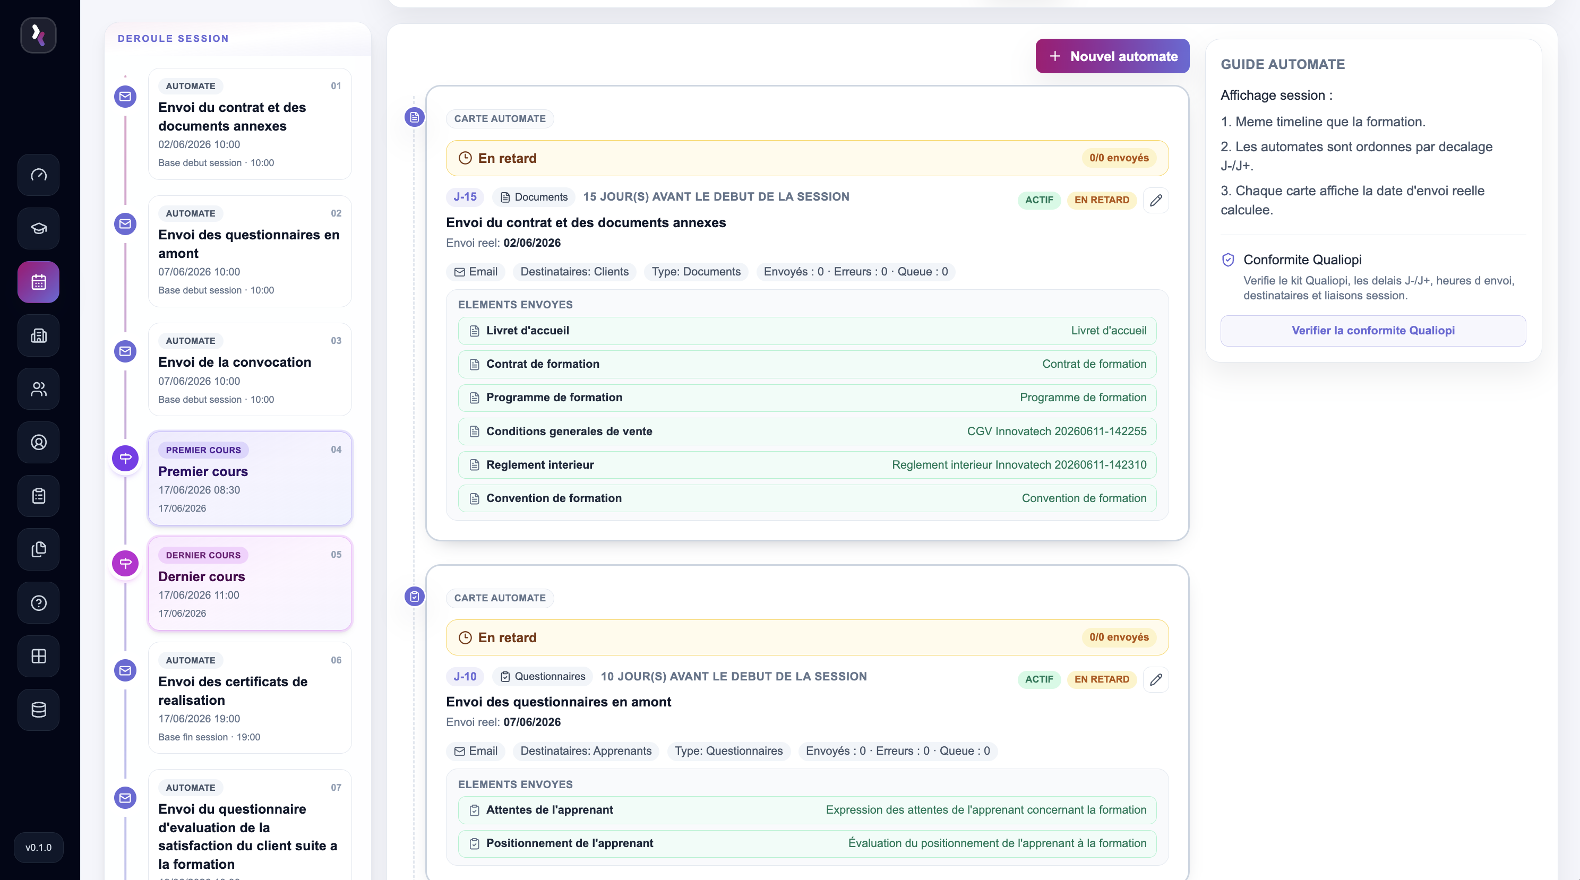Click the mail marker for automate 02
The height and width of the screenshot is (880, 1580).
pyautogui.click(x=125, y=224)
